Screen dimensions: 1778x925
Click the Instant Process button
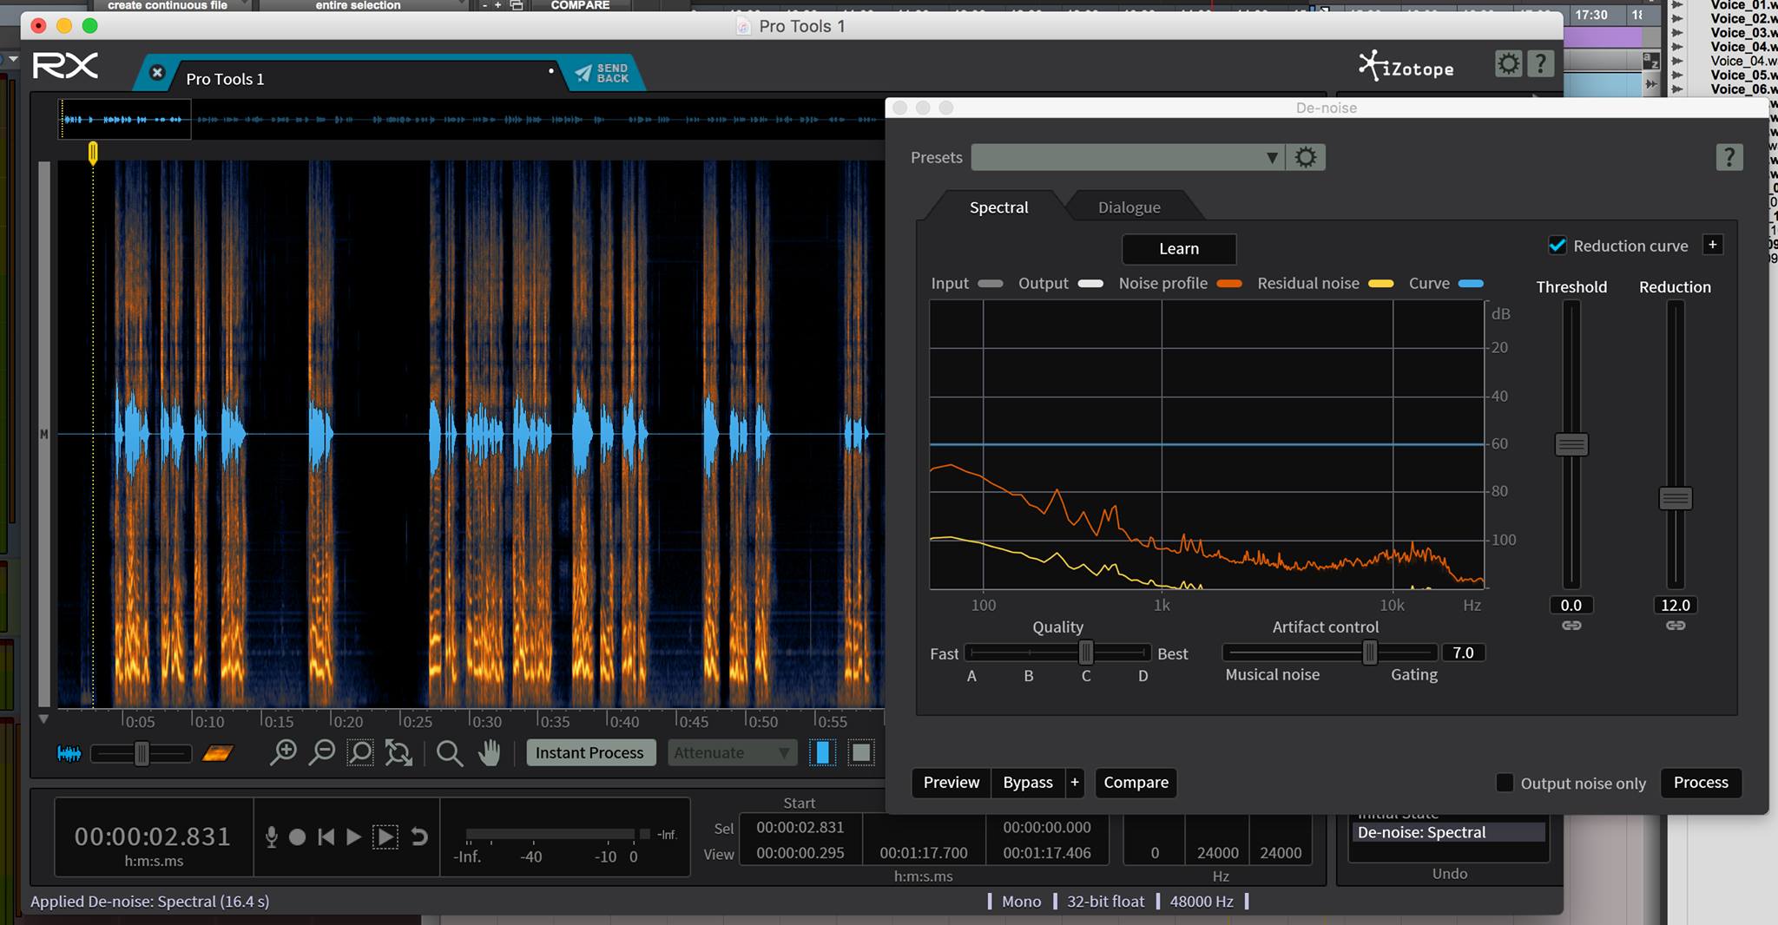[589, 752]
